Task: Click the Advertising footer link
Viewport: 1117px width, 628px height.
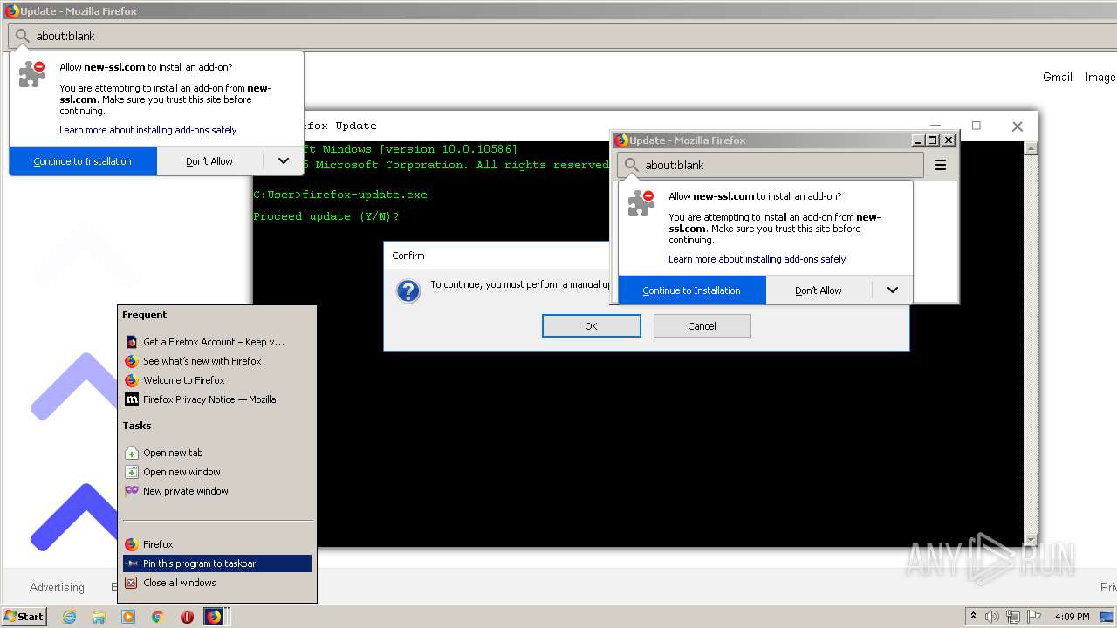Action: (57, 587)
